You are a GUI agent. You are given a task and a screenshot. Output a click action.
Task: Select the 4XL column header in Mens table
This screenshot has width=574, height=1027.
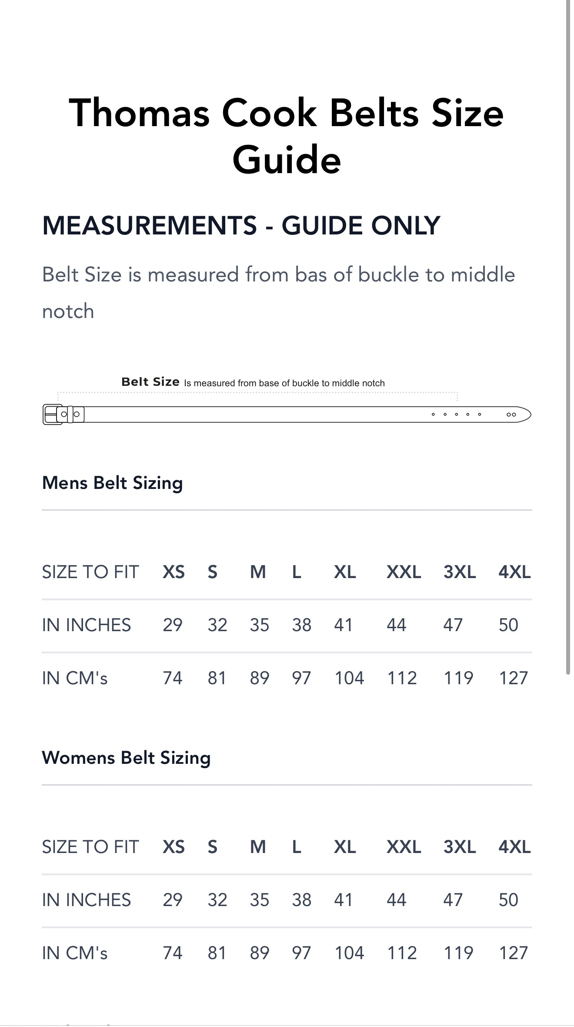tap(514, 572)
